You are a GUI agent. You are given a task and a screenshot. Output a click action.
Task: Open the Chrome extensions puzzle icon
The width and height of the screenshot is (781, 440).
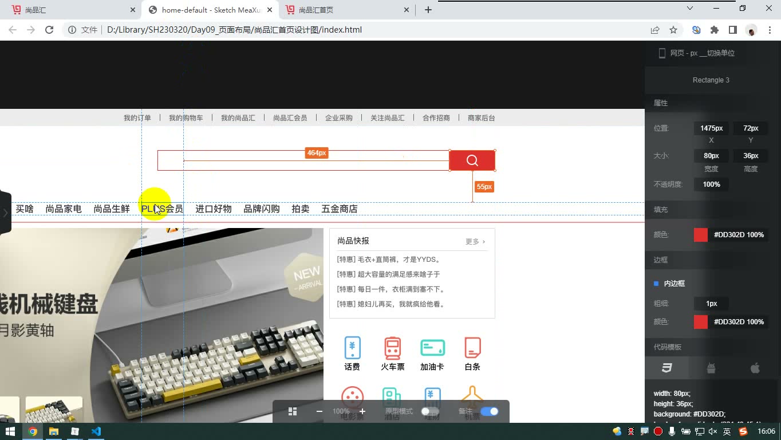pos(715,30)
